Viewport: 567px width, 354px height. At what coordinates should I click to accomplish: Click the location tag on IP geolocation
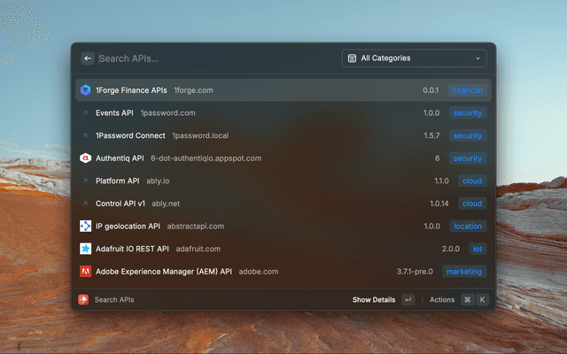[x=468, y=227]
